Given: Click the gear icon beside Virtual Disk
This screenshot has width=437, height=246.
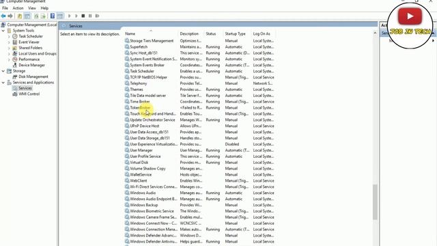Looking at the screenshot, I should 127,163.
